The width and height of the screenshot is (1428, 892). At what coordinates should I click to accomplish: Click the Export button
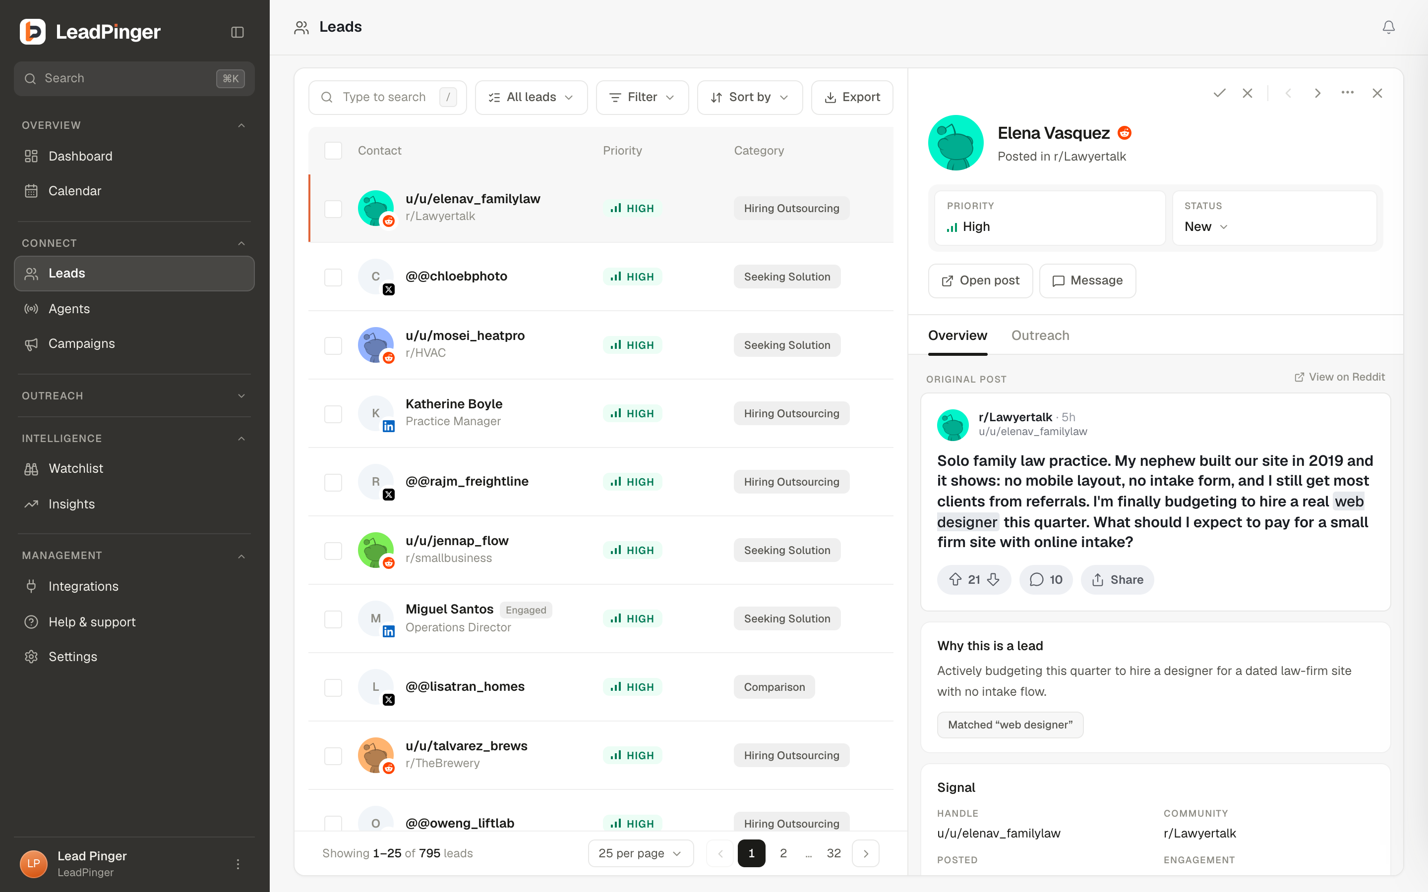point(851,97)
